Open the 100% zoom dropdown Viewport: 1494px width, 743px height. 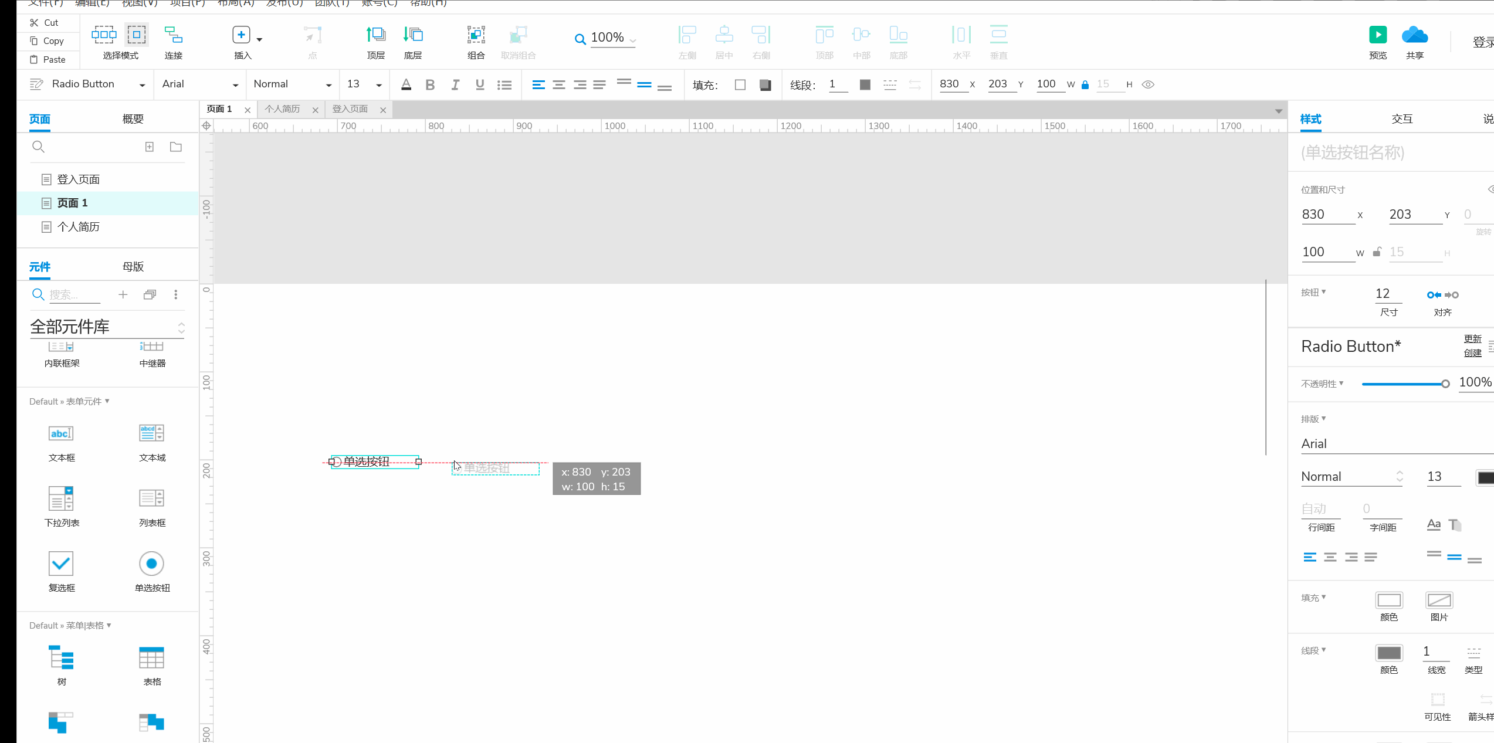[632, 40]
